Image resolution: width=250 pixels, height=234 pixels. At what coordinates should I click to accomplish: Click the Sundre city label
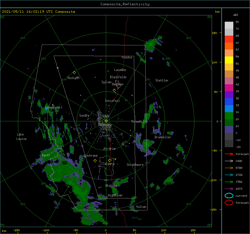[84, 115]
